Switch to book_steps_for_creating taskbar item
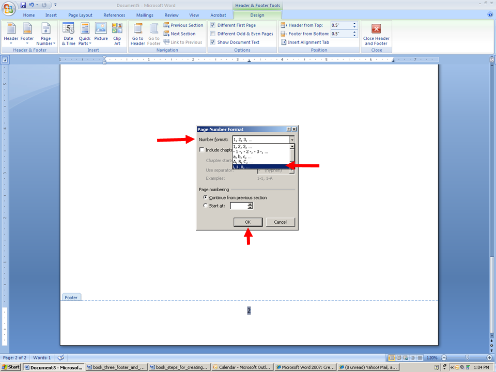This screenshot has height=372, width=496. pos(179,367)
